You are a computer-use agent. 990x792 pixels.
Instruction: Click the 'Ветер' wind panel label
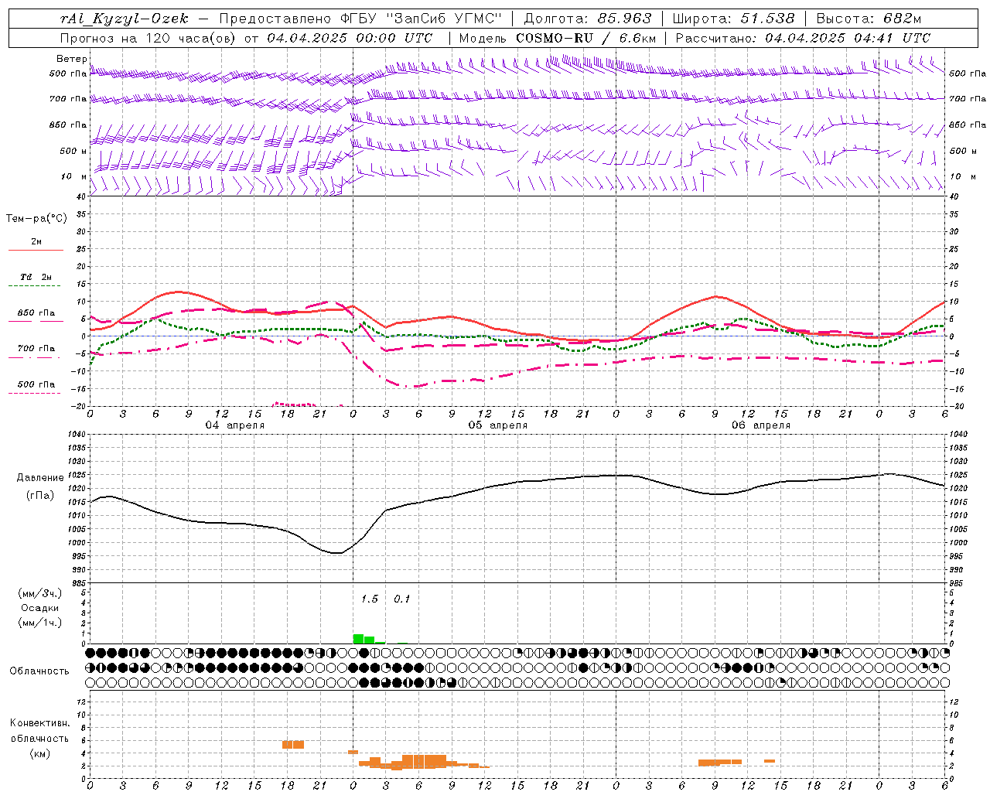click(x=71, y=59)
